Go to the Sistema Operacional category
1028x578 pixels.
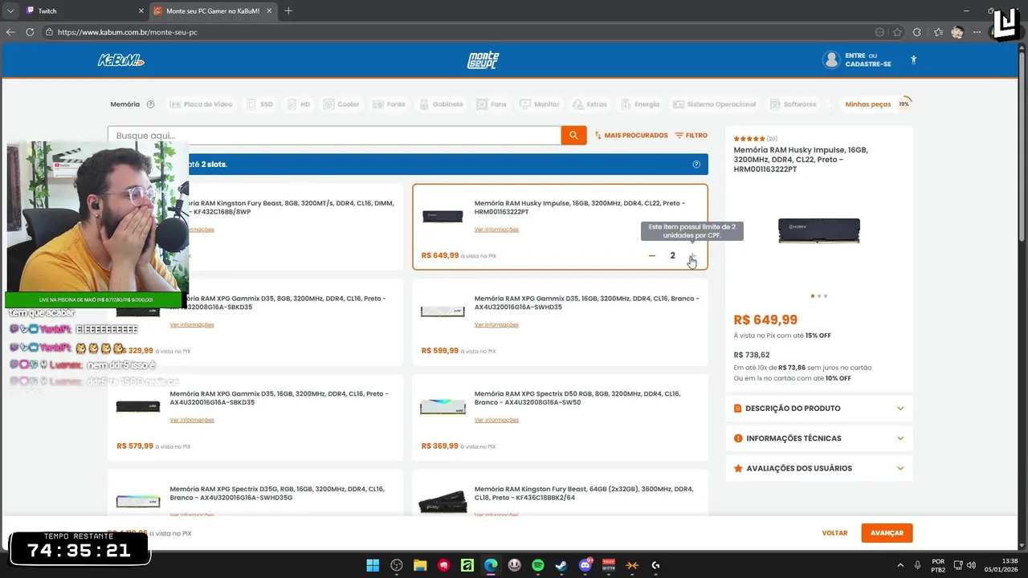click(x=714, y=104)
